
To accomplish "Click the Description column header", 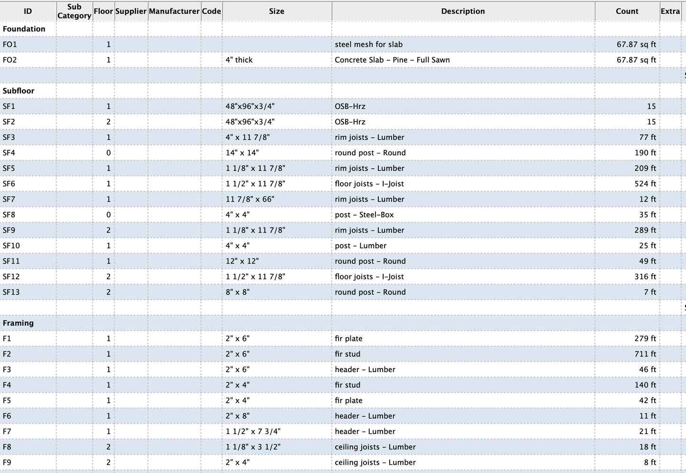I will [x=463, y=11].
